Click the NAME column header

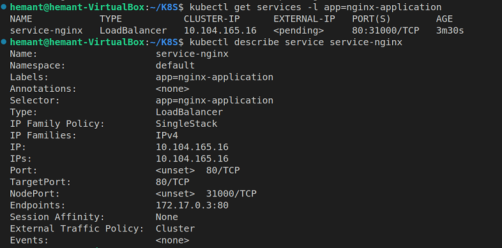pos(21,19)
